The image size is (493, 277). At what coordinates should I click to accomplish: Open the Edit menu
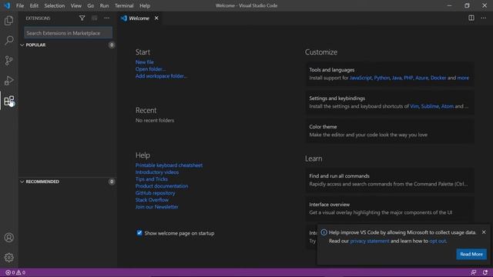coord(34,5)
